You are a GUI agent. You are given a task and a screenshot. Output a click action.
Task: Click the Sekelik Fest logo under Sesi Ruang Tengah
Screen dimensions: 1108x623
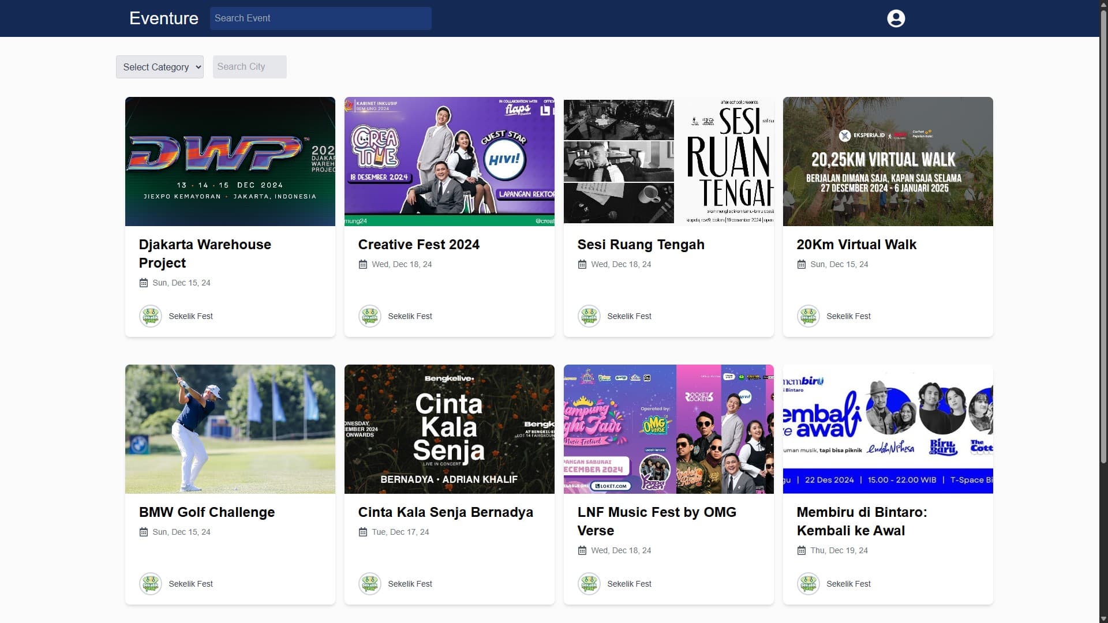coord(589,316)
